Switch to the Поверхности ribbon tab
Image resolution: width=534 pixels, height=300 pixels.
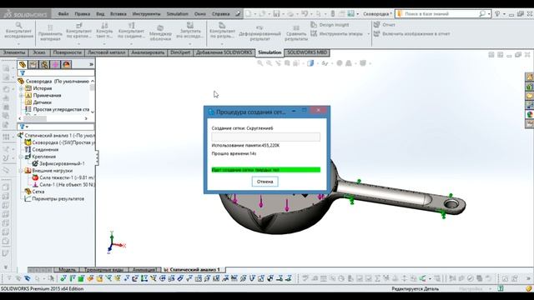pyautogui.click(x=67, y=52)
